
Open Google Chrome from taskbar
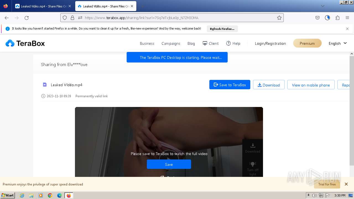[50, 195]
